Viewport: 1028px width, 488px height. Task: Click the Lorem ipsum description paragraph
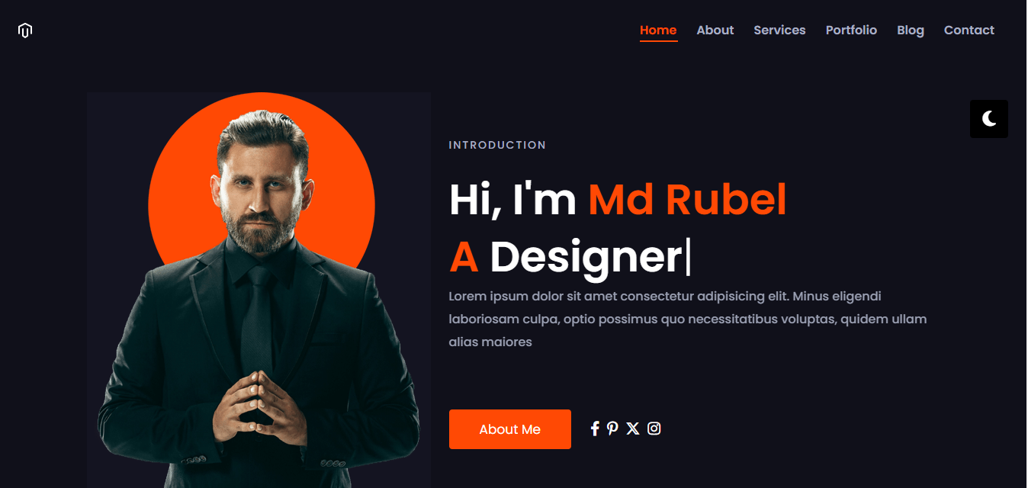687,319
